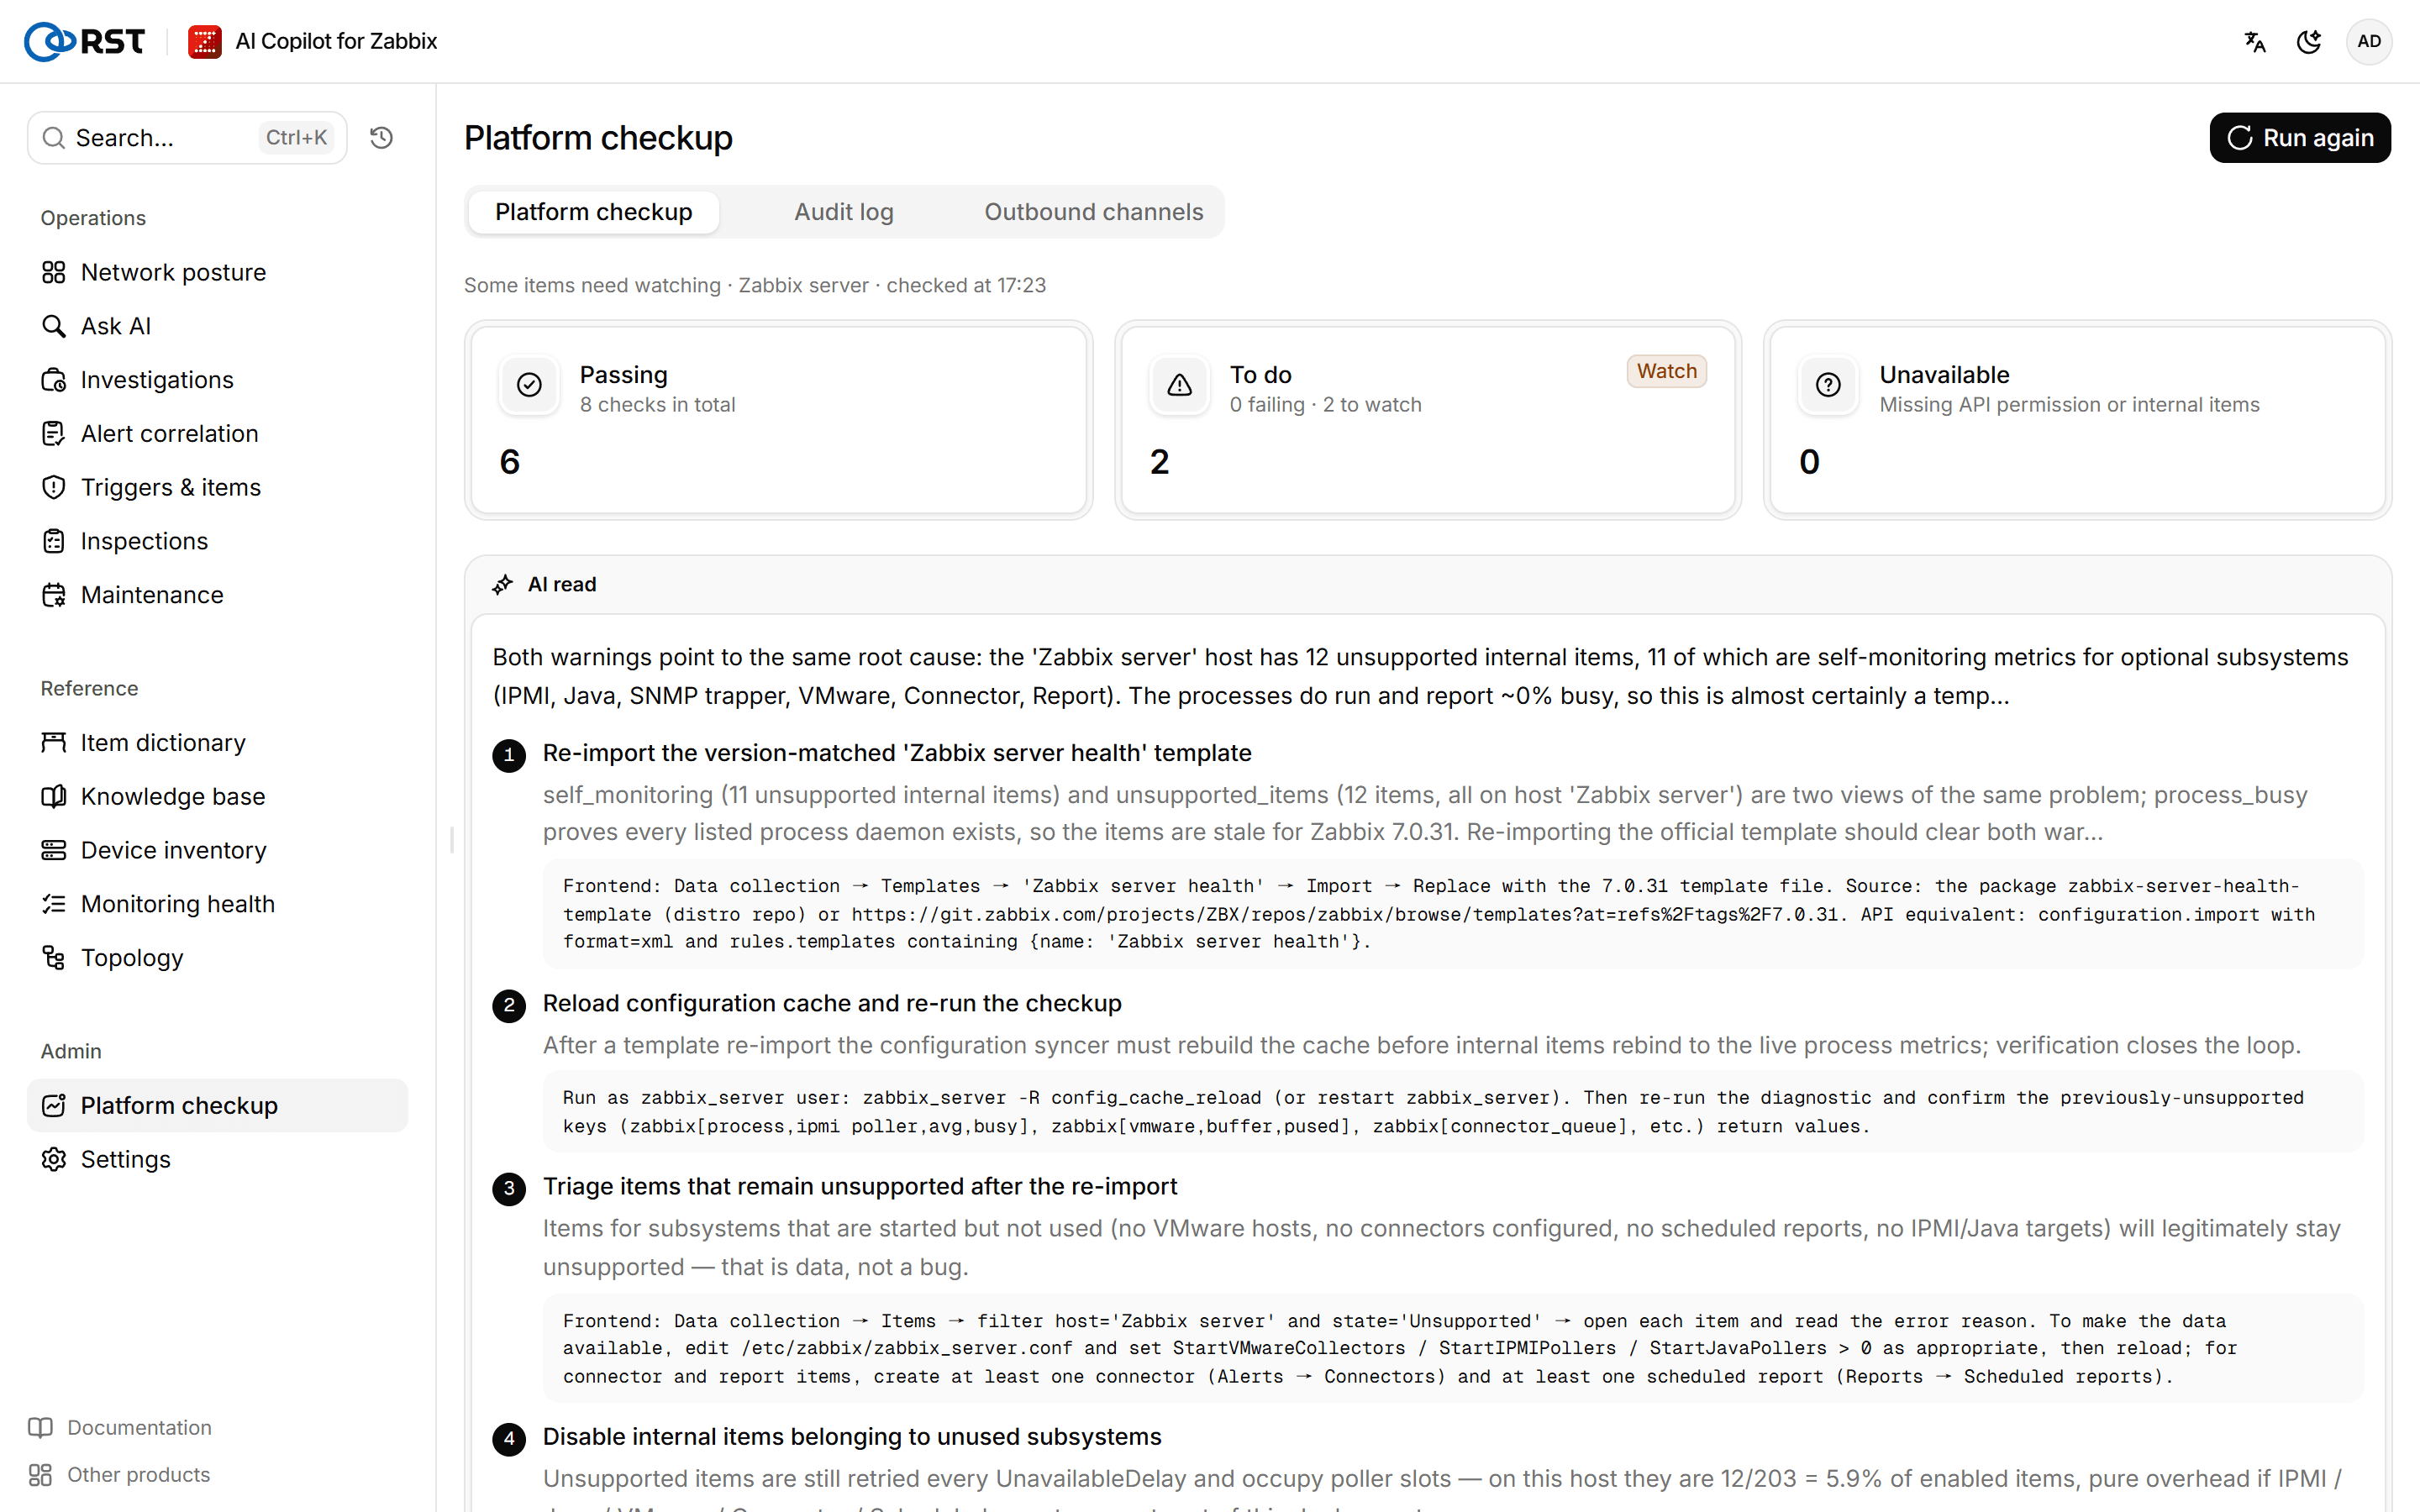
Task: Click 'Some items need watching' status line
Action: pos(755,285)
